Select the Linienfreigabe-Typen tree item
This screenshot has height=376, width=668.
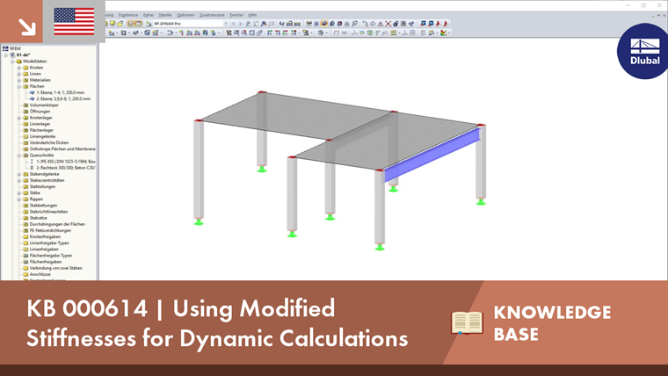click(x=49, y=242)
